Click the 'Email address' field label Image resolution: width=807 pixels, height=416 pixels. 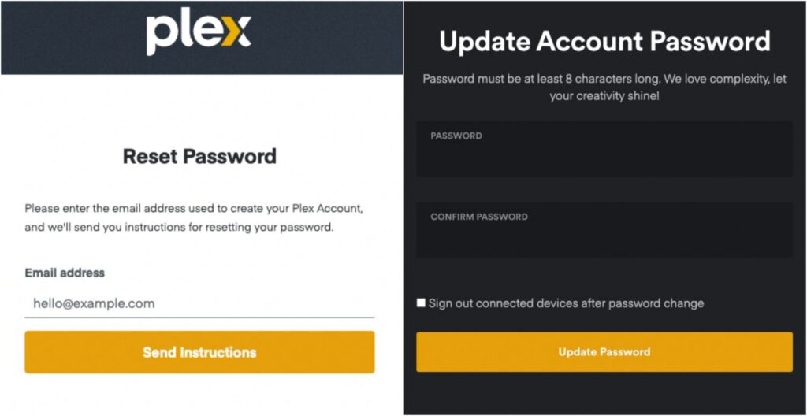pyautogui.click(x=65, y=273)
